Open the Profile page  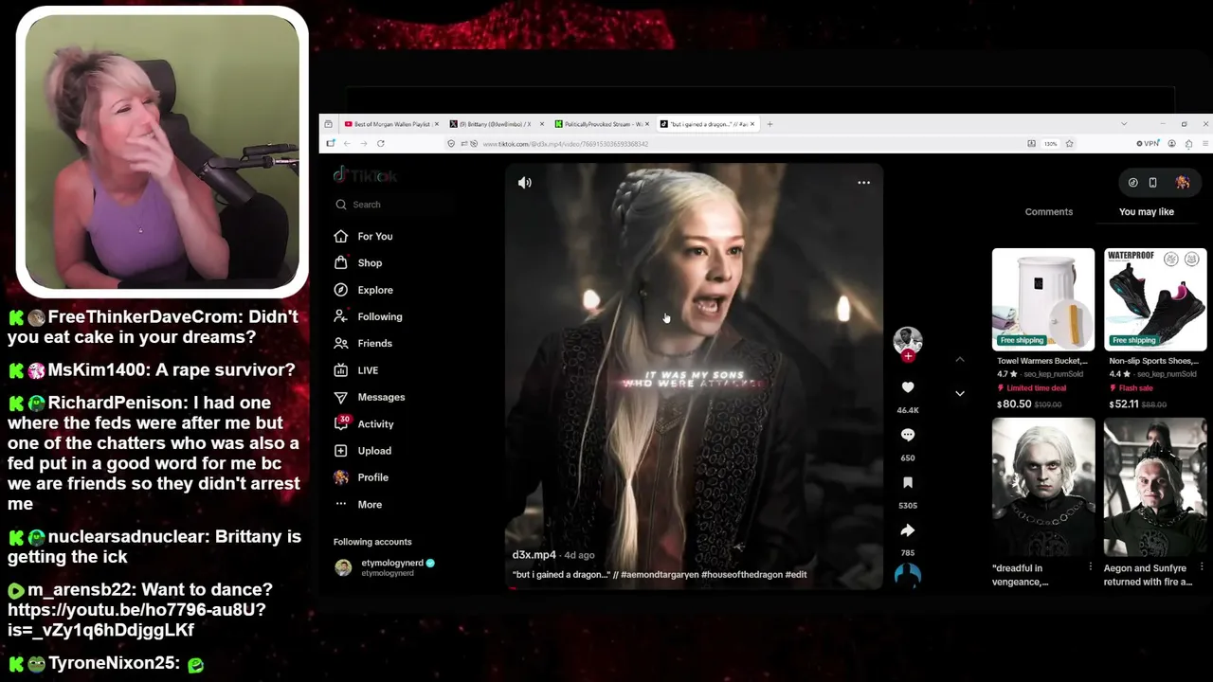point(362,477)
